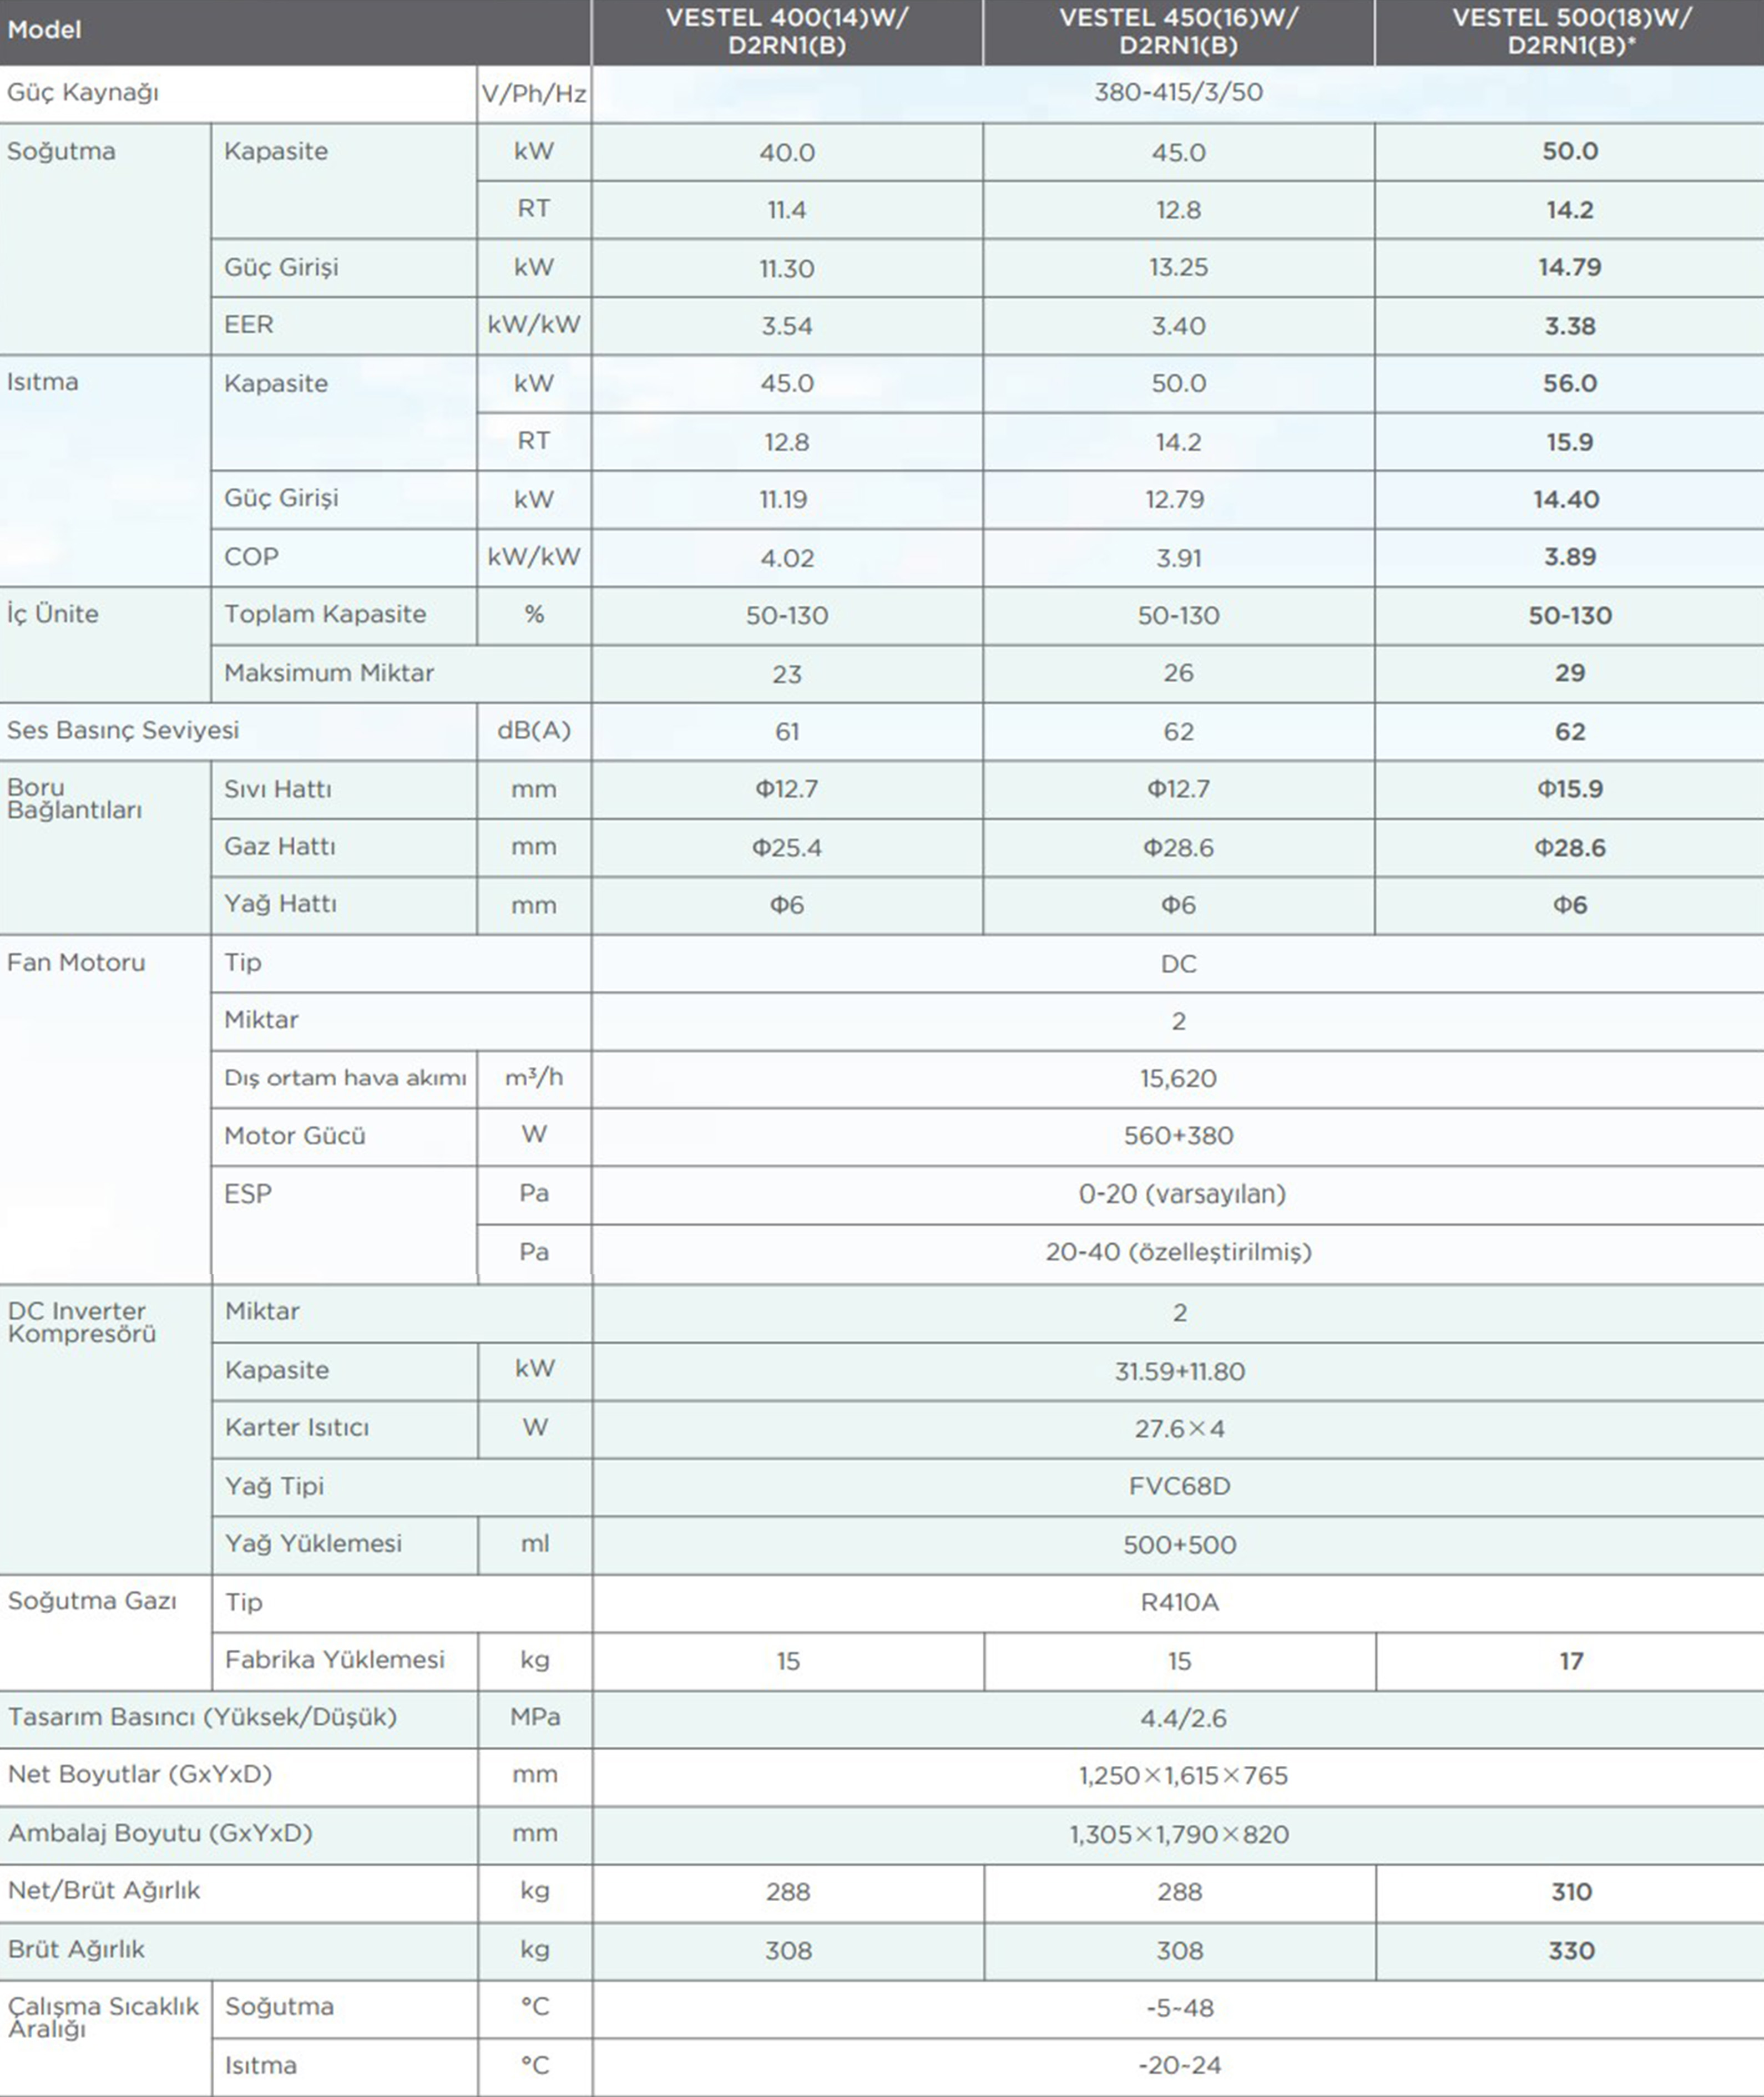Select the '61' sound pressure value

tap(787, 733)
